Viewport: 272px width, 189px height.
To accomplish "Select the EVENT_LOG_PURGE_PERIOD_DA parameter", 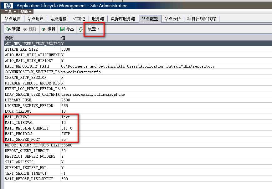I will (x=32, y=89).
